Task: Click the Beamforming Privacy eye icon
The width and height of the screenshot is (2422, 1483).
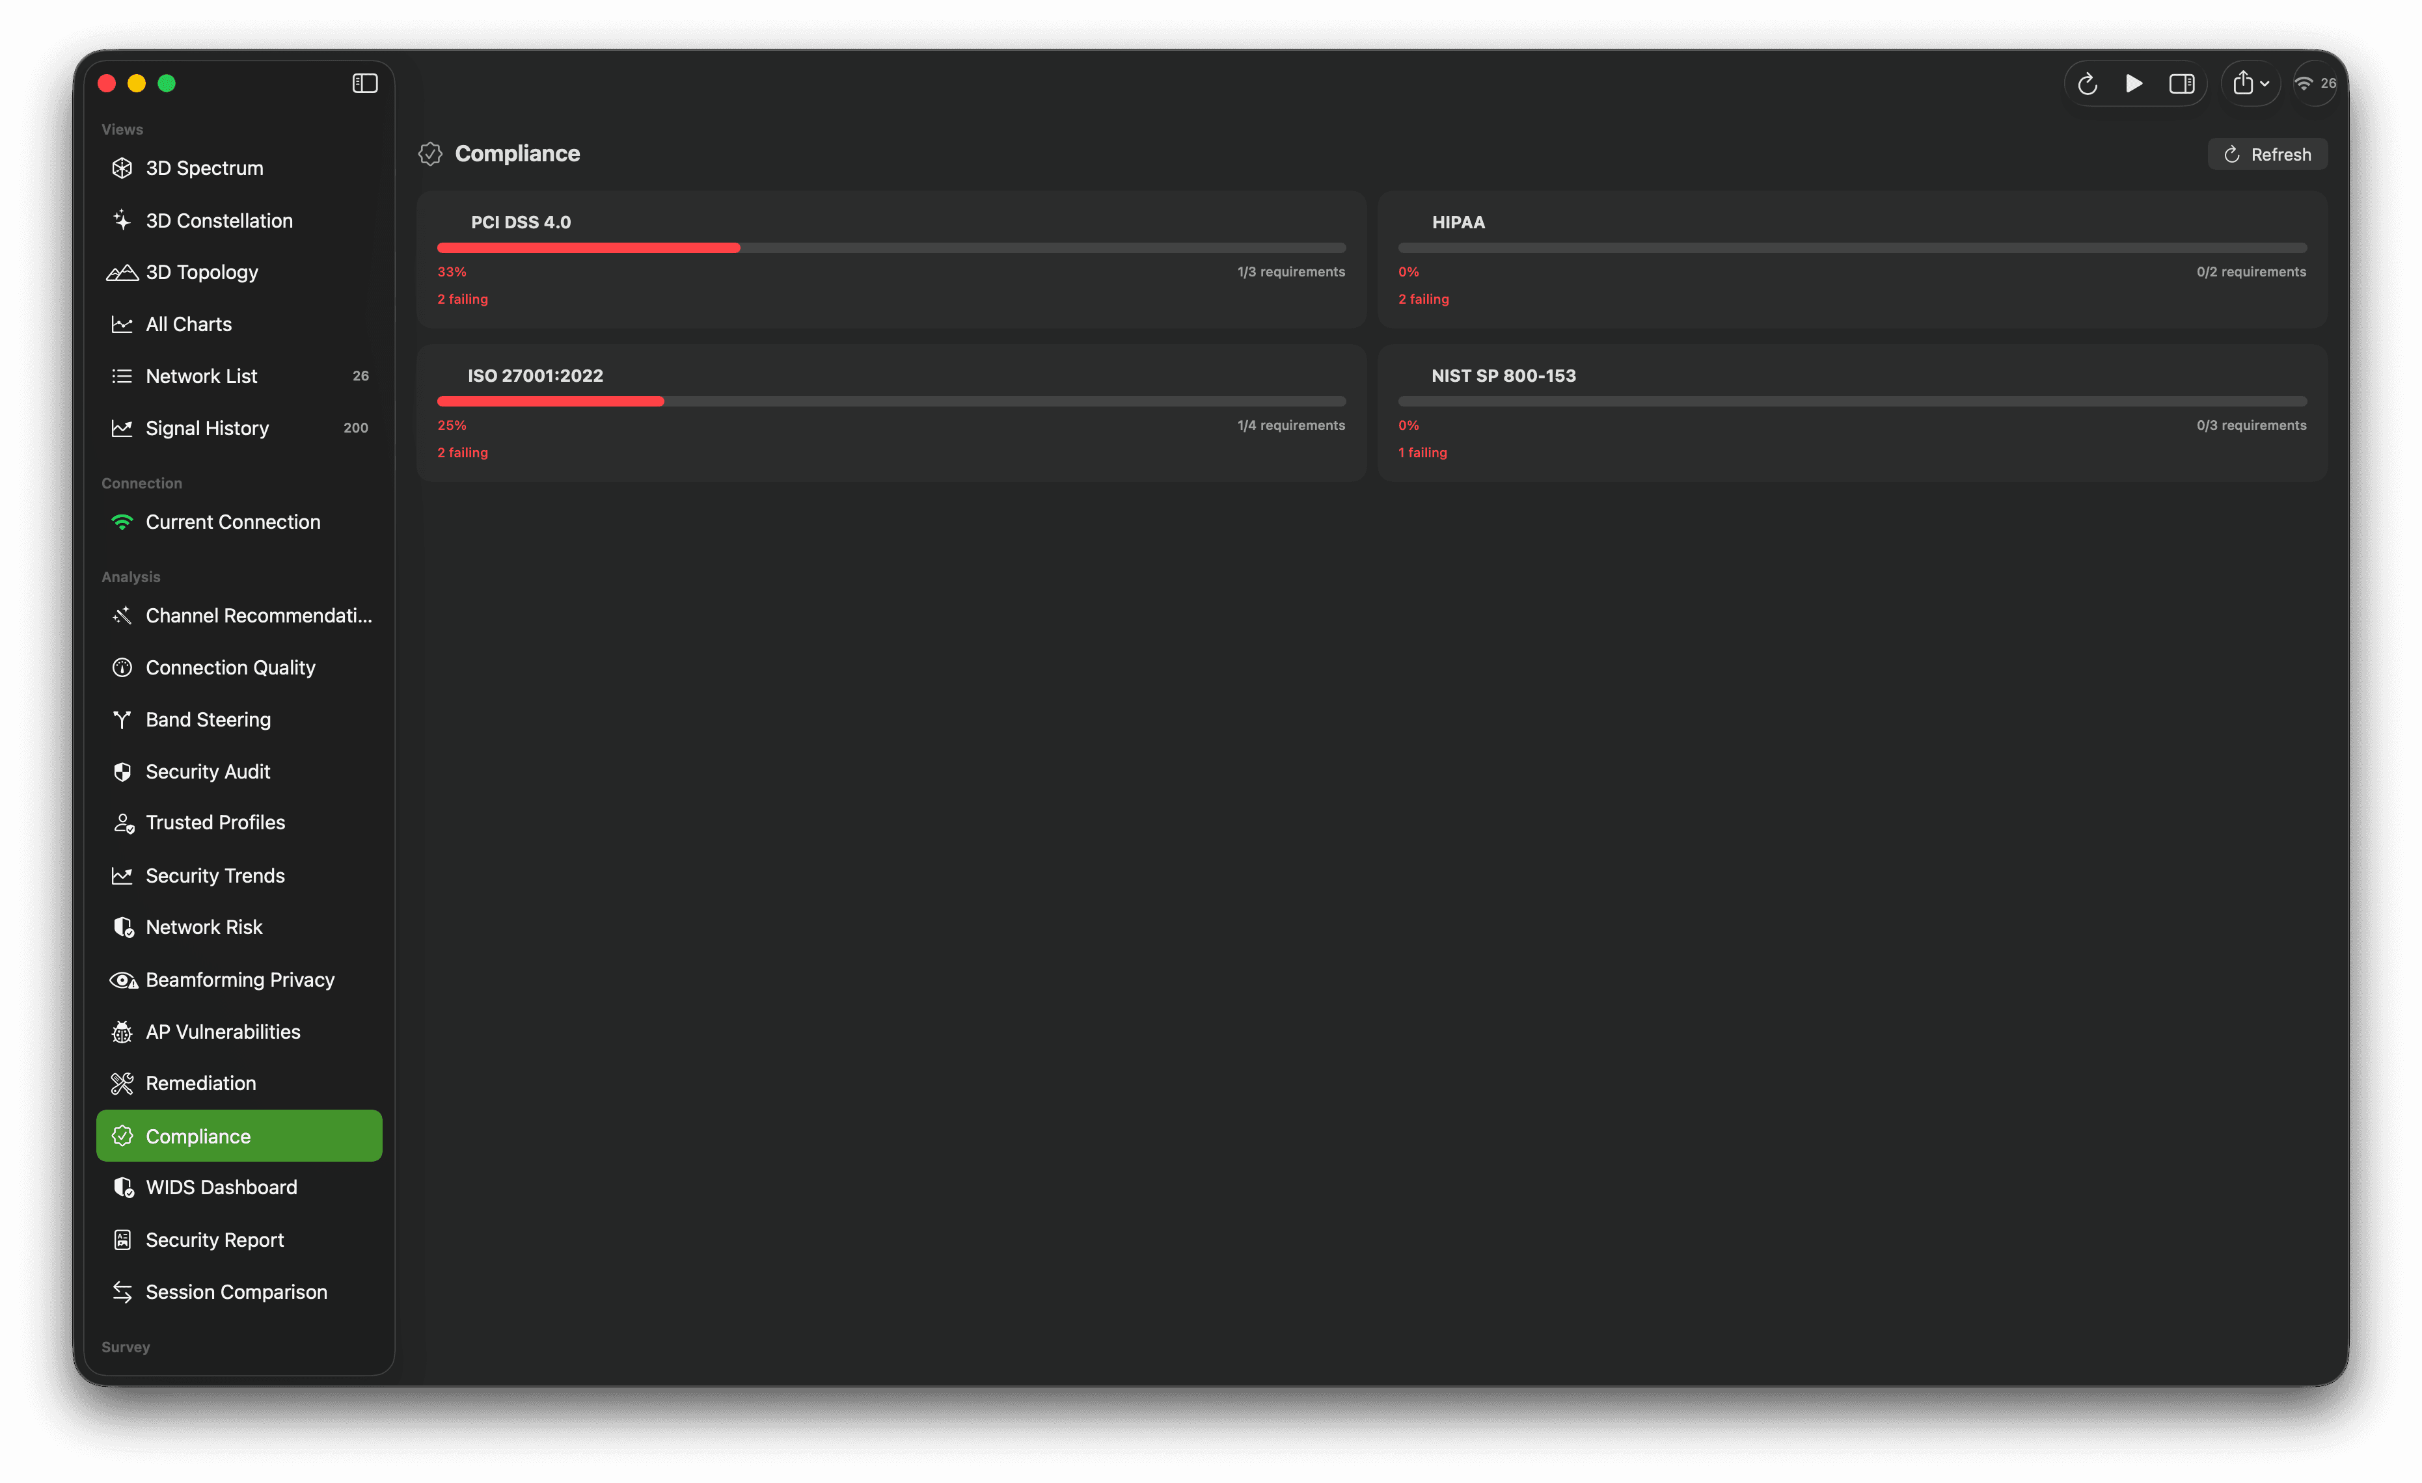Action: [123, 980]
